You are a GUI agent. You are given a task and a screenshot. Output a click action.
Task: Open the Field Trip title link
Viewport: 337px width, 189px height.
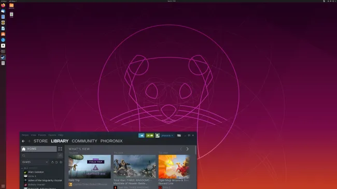click(74, 180)
